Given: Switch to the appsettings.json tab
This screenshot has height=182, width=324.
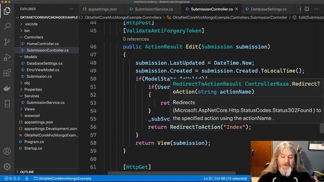Looking at the screenshot, I should [x=100, y=9].
